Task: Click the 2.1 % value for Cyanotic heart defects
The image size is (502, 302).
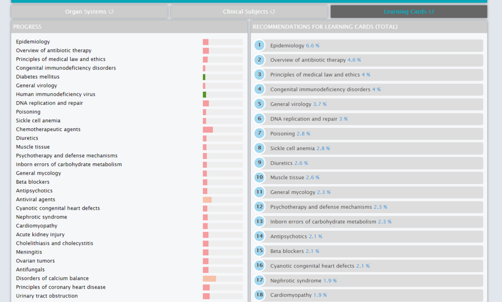Action: (363, 266)
